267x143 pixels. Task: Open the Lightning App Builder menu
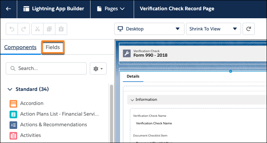tap(53, 9)
